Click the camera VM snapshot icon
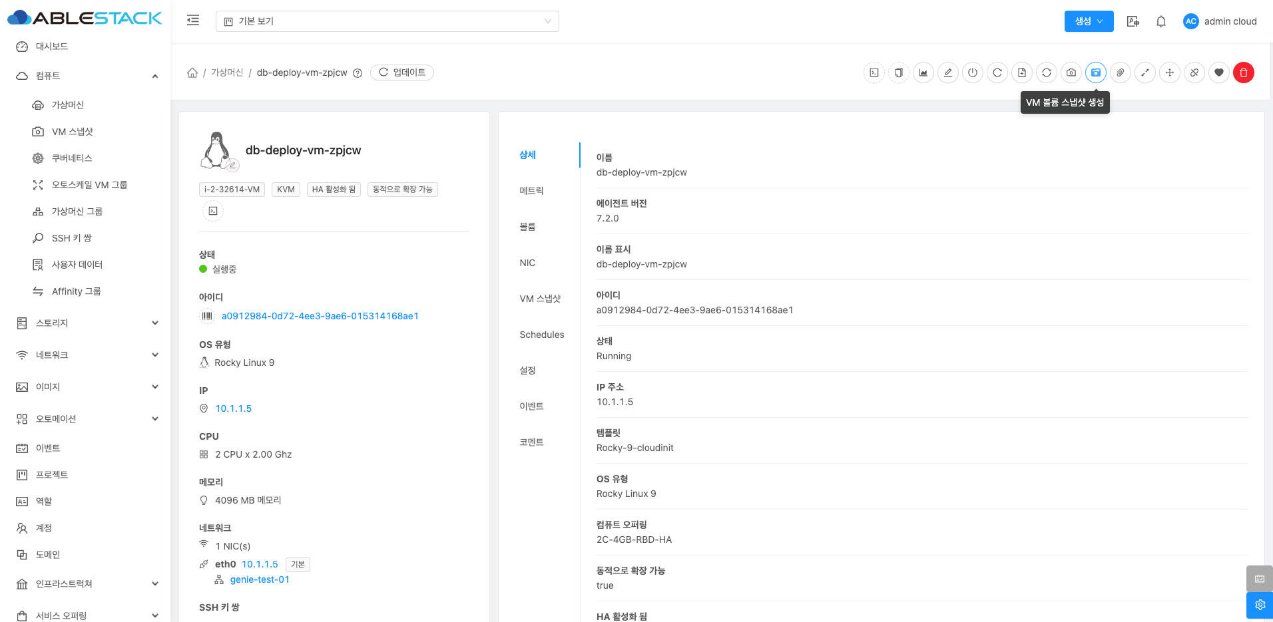1273x622 pixels. point(1071,73)
